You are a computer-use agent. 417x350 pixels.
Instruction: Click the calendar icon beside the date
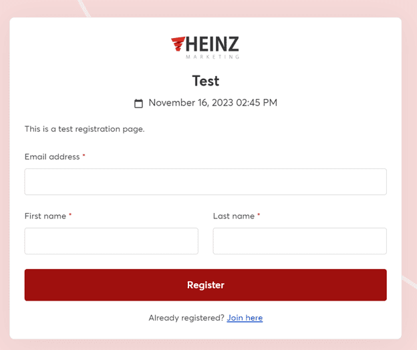coord(139,104)
